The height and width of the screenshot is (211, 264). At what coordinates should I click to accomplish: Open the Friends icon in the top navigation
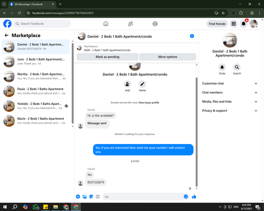pos(130,24)
